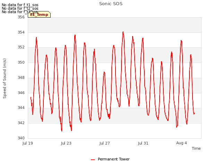222x166 pixels.
Task: Click the 'No data for f_t2_sos' message
Action: pos(20,8)
